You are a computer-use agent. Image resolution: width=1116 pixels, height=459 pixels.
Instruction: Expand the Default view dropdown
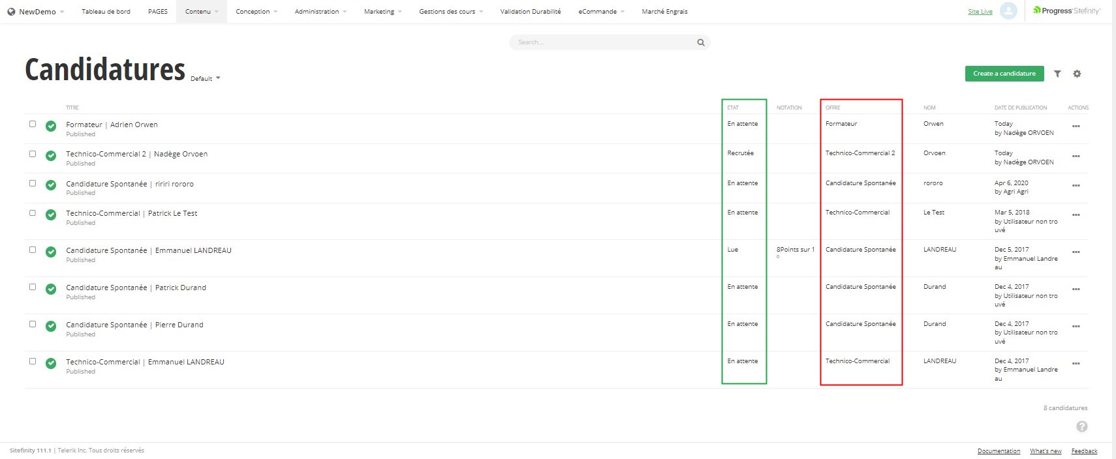point(205,78)
